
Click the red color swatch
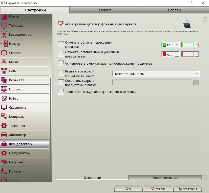[x=164, y=54]
